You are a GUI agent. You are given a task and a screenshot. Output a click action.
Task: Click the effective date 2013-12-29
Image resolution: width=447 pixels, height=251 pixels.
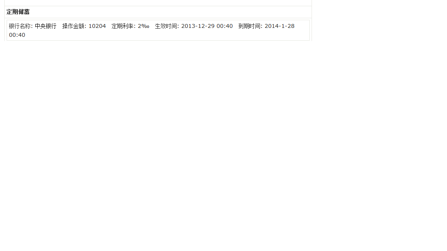pos(198,26)
